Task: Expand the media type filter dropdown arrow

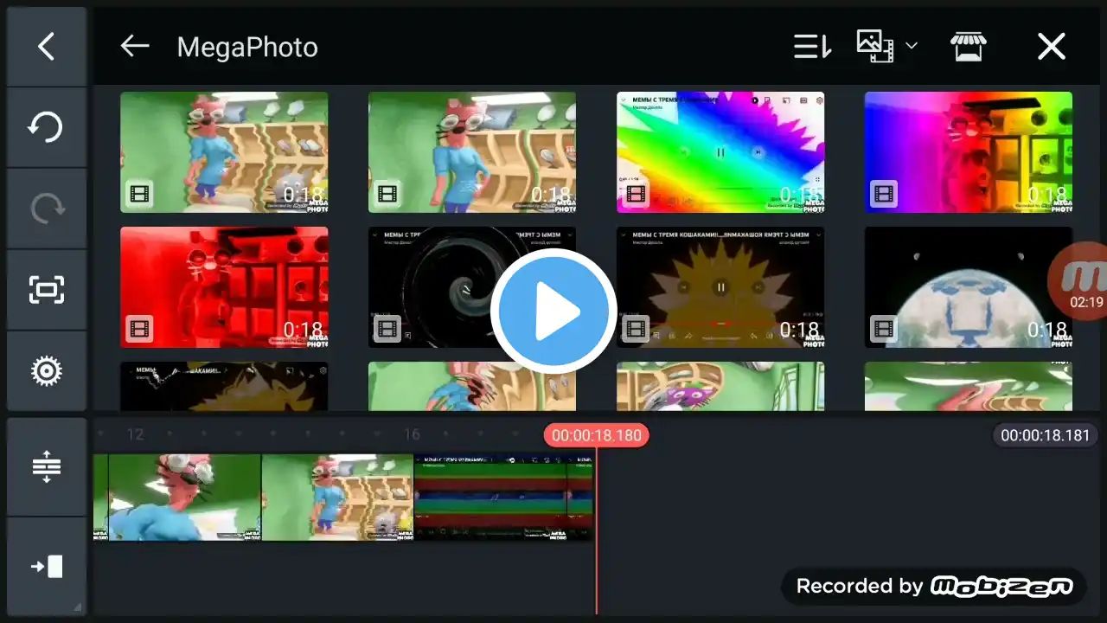Action: (912, 47)
